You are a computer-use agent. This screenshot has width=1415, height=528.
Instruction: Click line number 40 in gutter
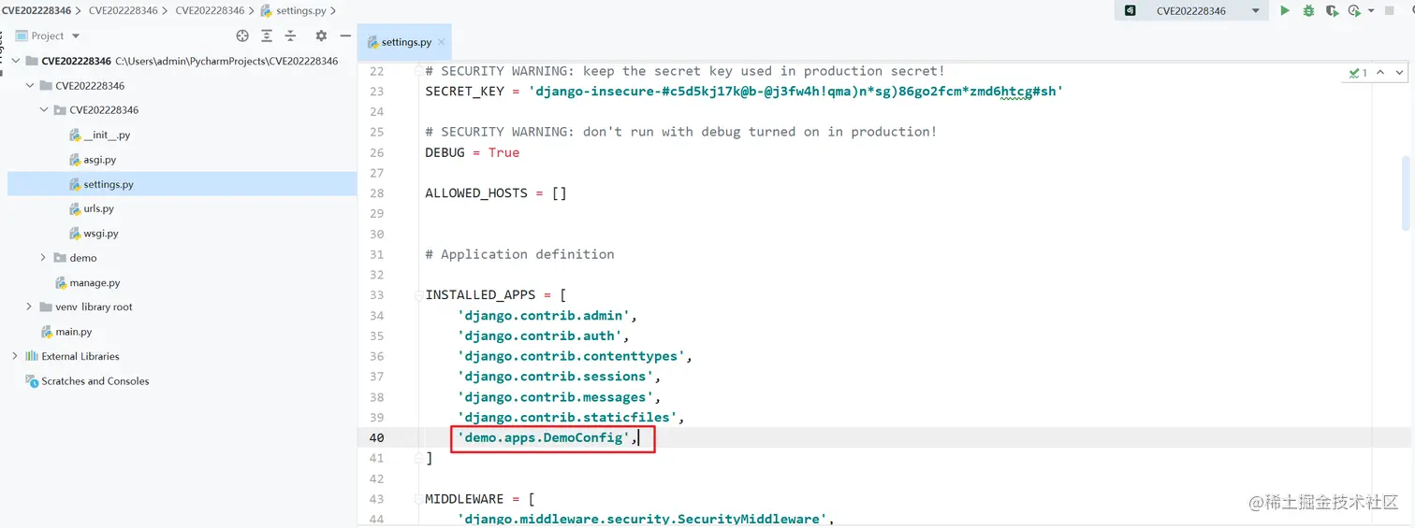point(376,437)
